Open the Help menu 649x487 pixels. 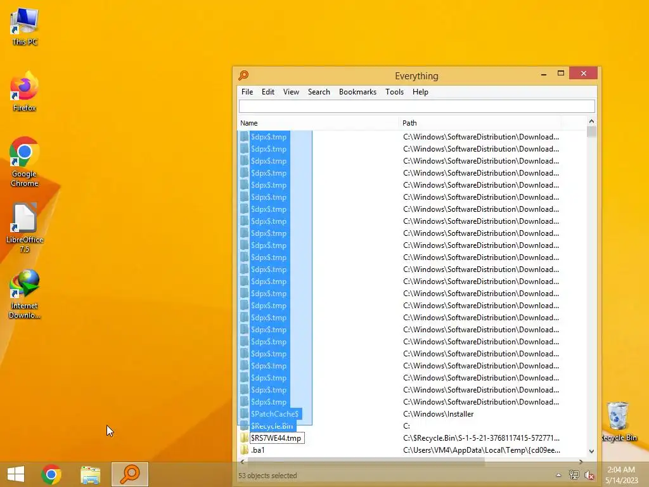(x=420, y=92)
